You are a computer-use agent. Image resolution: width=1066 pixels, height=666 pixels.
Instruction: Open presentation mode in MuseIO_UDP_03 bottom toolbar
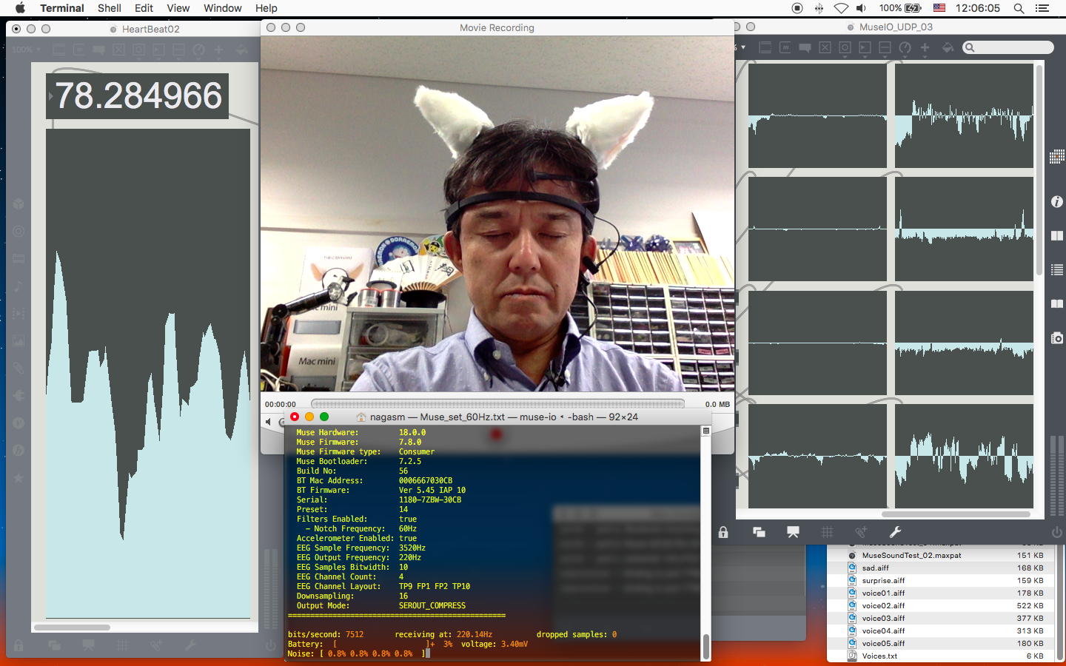pos(793,532)
